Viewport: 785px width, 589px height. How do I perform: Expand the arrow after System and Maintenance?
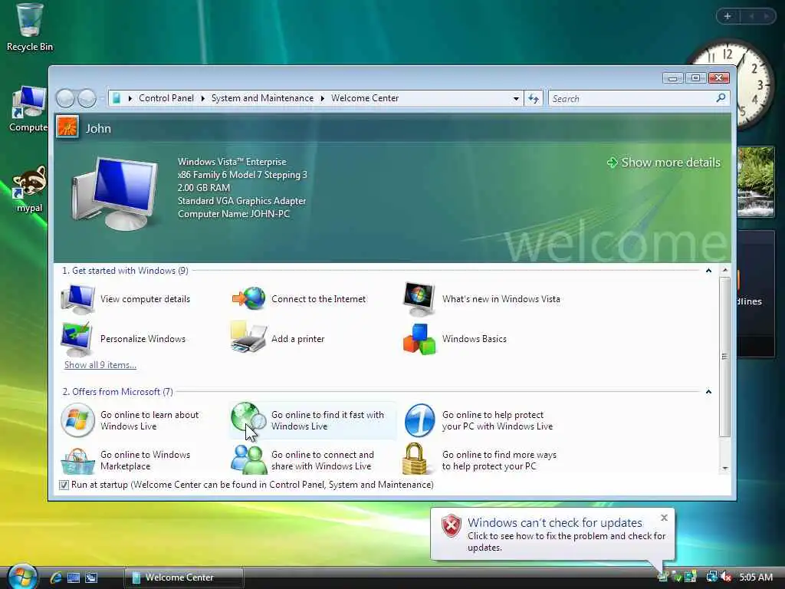tap(323, 98)
